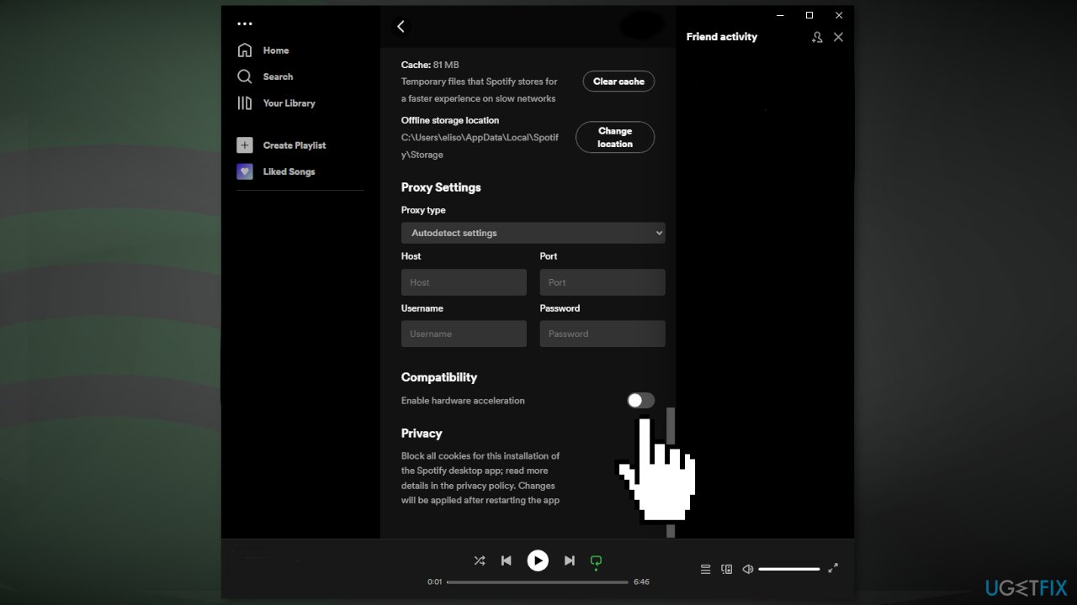Click the find friends icon in Friend activity

pos(816,37)
